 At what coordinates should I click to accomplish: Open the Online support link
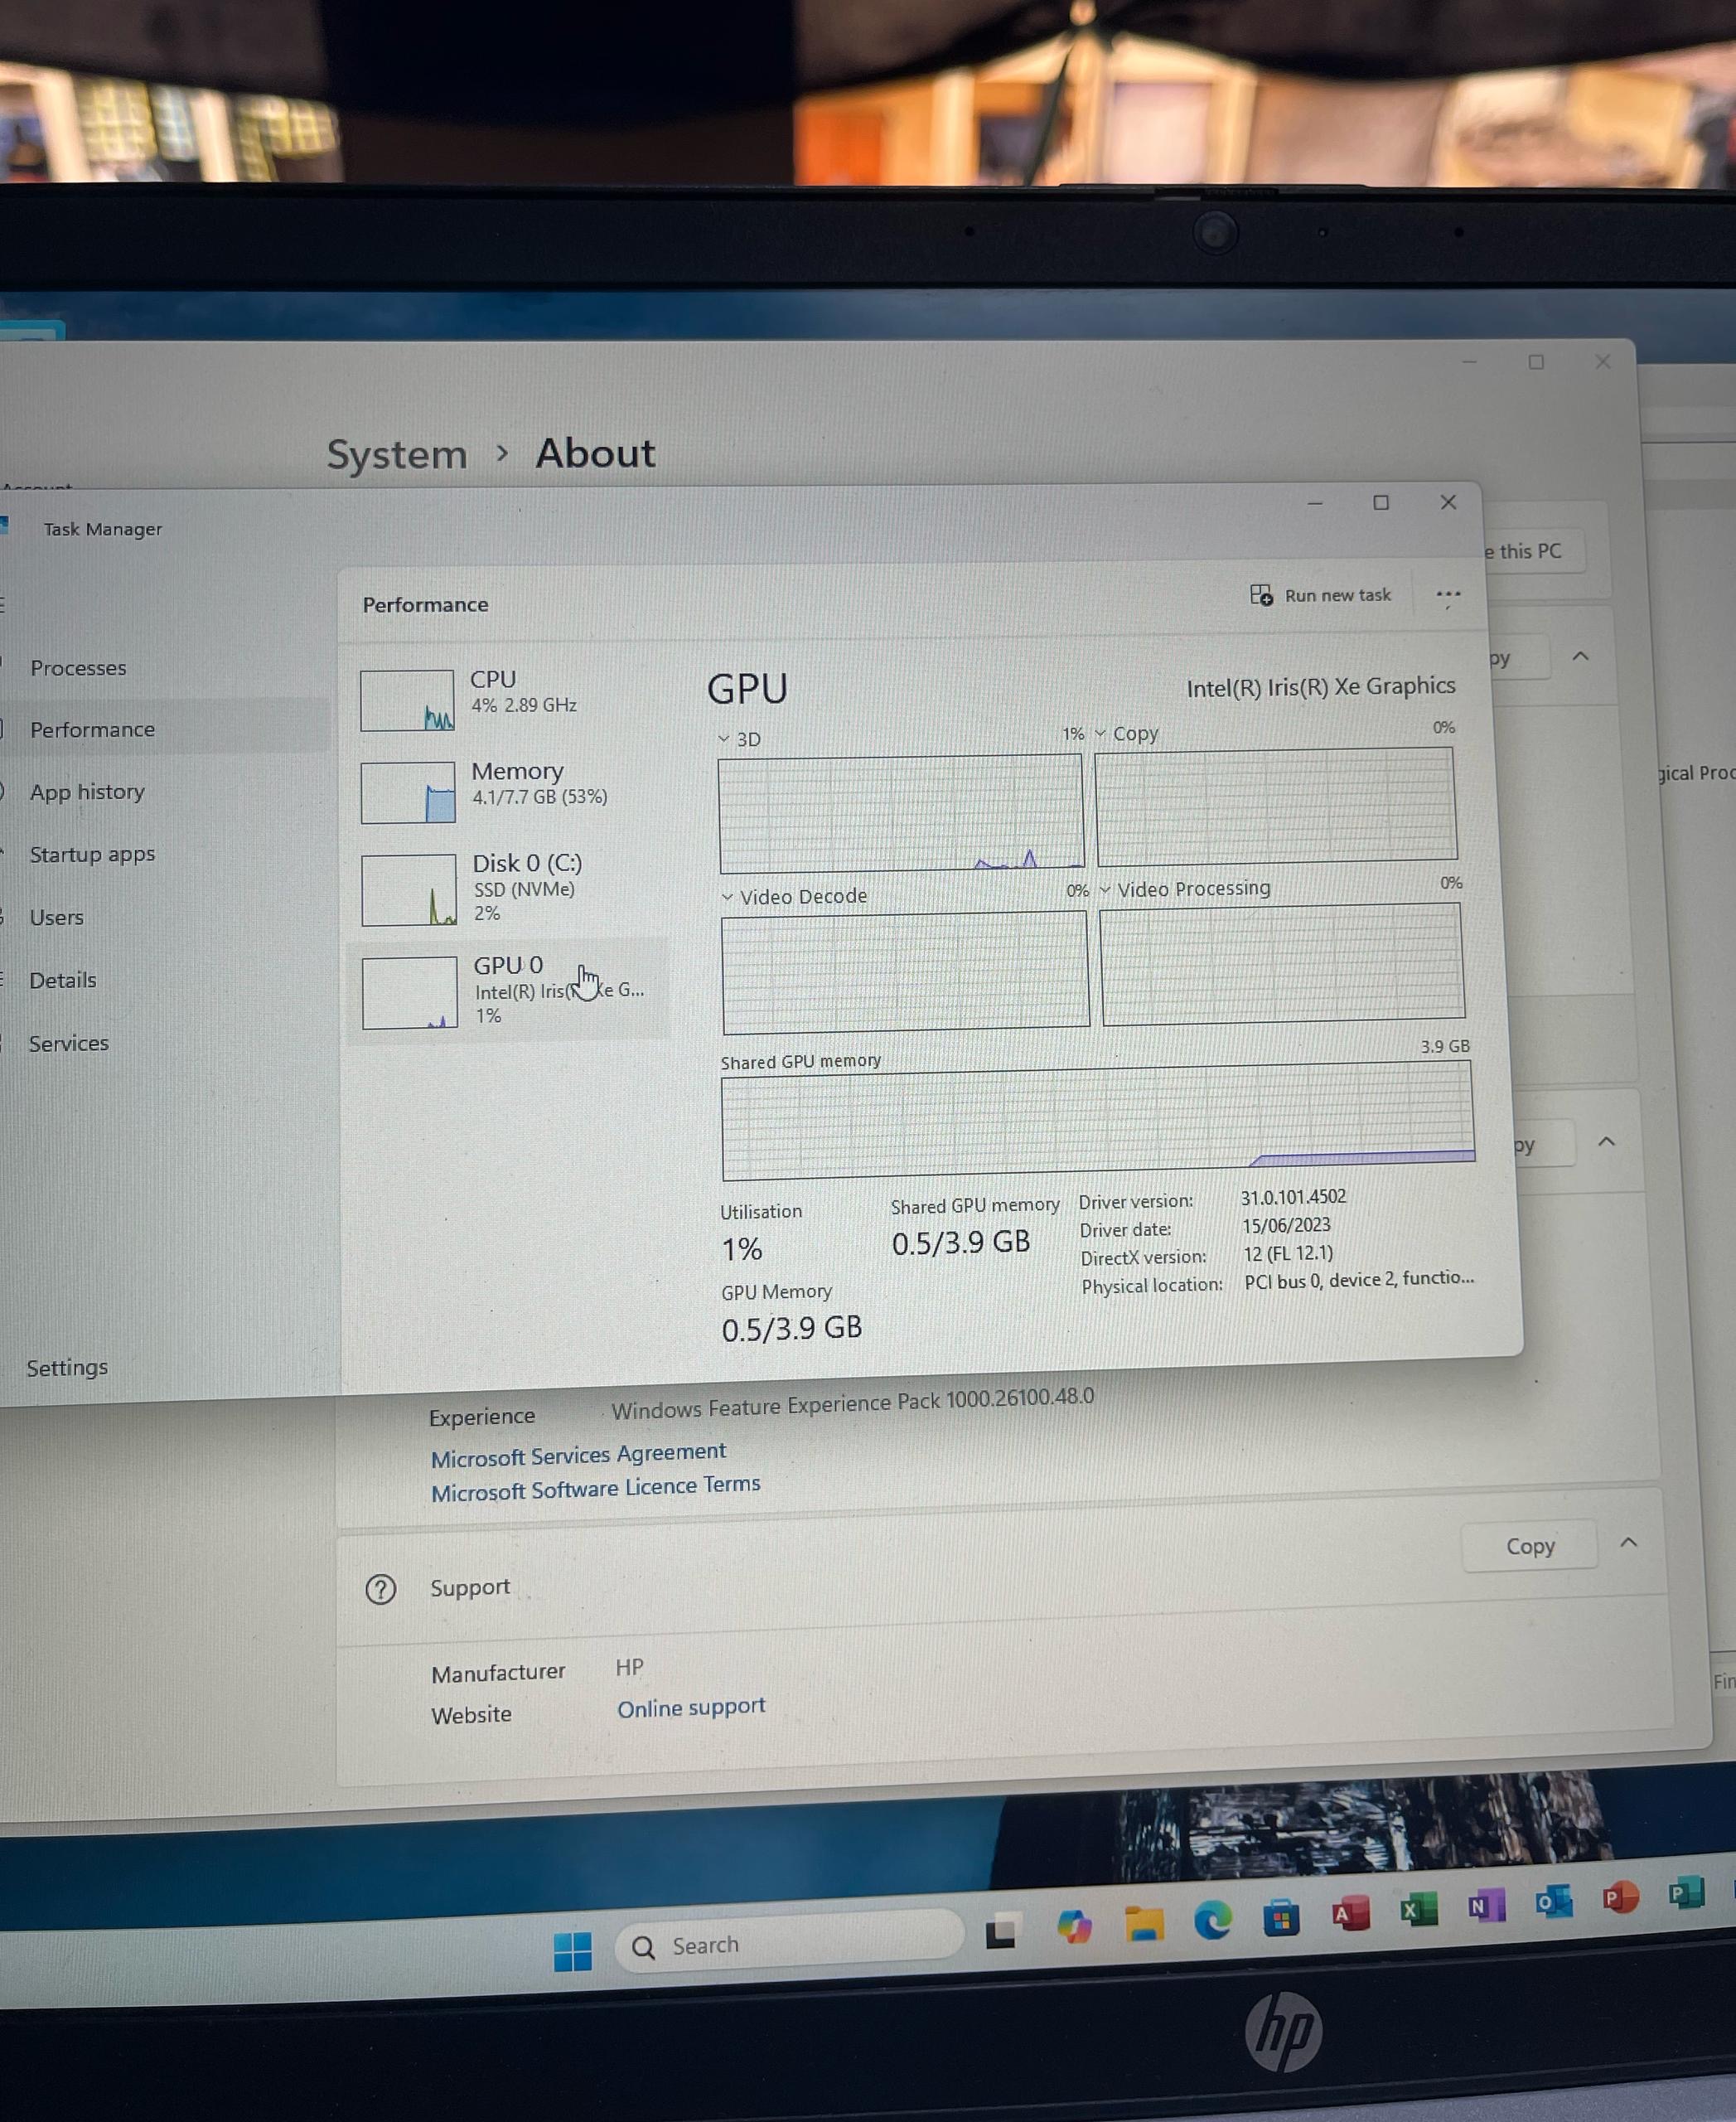(x=691, y=1708)
